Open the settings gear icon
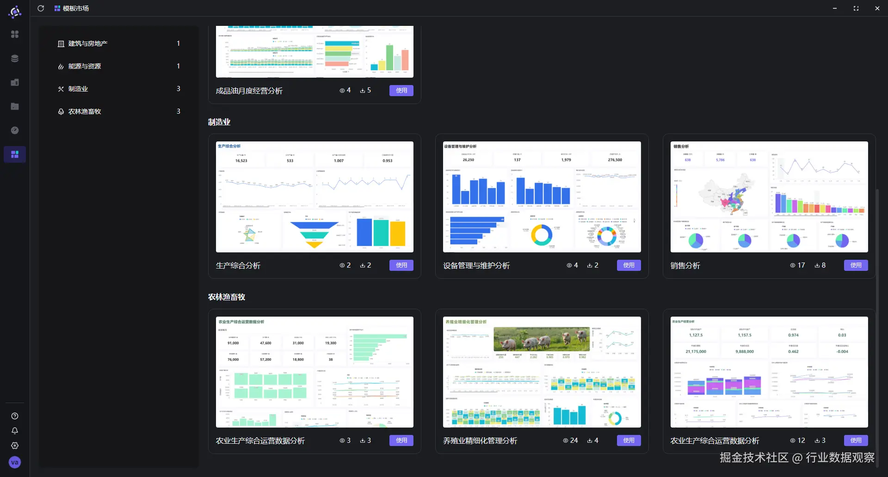This screenshot has height=477, width=888. point(15,446)
